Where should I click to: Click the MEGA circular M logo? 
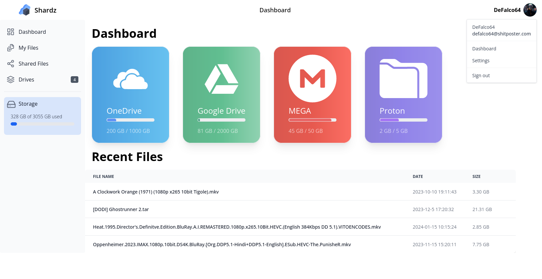pos(313,79)
